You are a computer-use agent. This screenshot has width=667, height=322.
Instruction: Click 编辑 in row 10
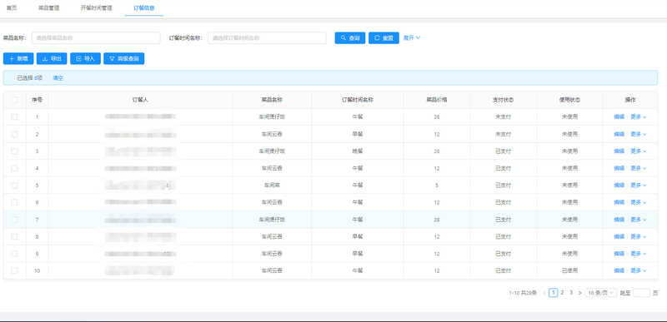619,270
